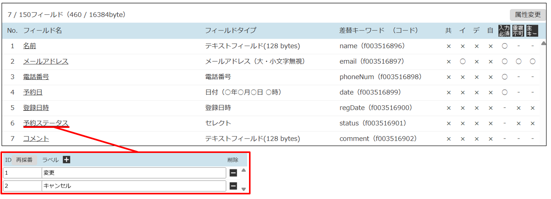
Task: Open the 電話番号 field link
Action: point(36,77)
